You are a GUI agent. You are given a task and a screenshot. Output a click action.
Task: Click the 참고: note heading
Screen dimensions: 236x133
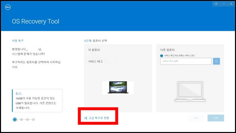[19, 94]
